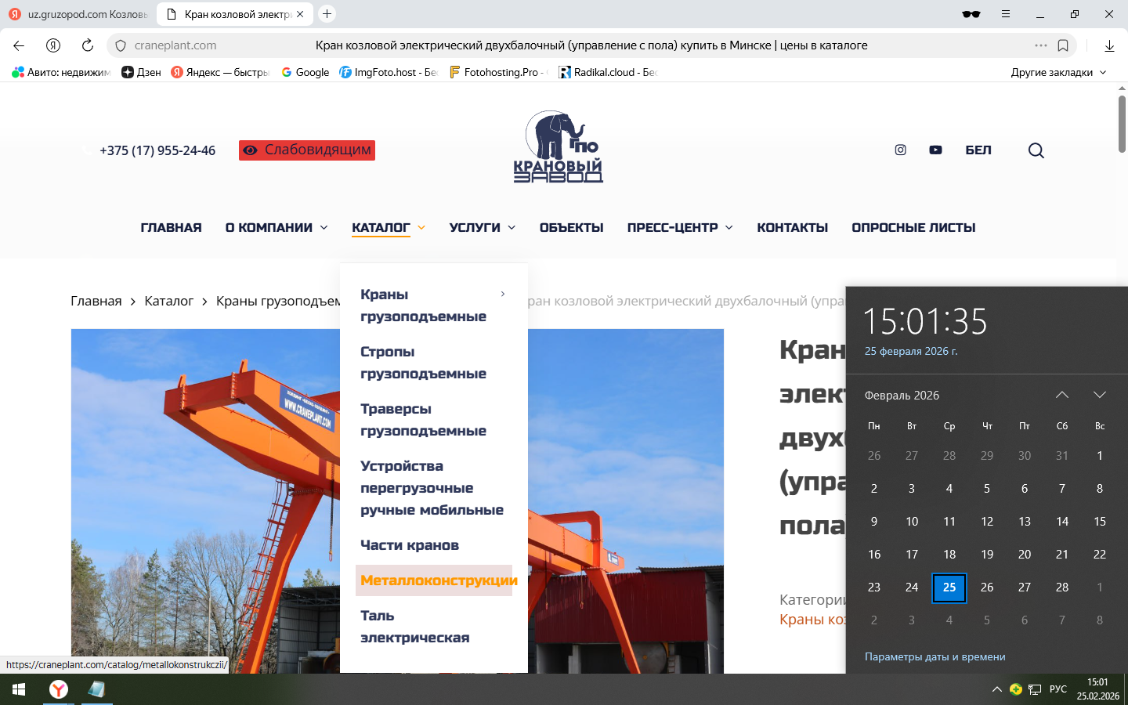Reload the page with the refresh icon
1128x705 pixels.
[x=88, y=45]
